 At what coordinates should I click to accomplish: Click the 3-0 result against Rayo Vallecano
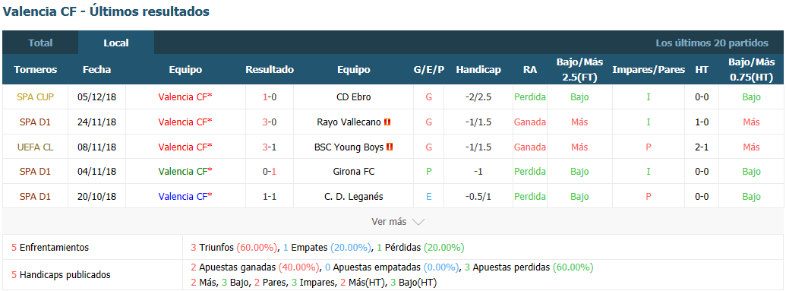pos(270,122)
